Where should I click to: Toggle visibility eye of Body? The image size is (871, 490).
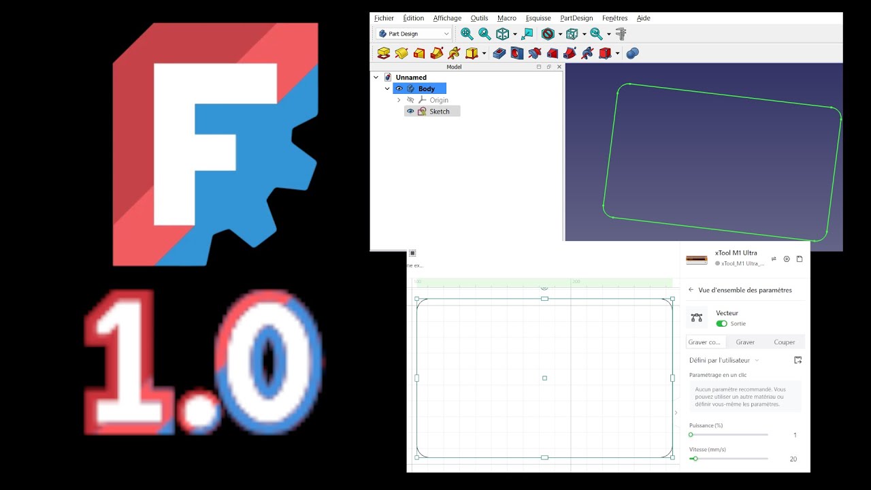pyautogui.click(x=399, y=88)
